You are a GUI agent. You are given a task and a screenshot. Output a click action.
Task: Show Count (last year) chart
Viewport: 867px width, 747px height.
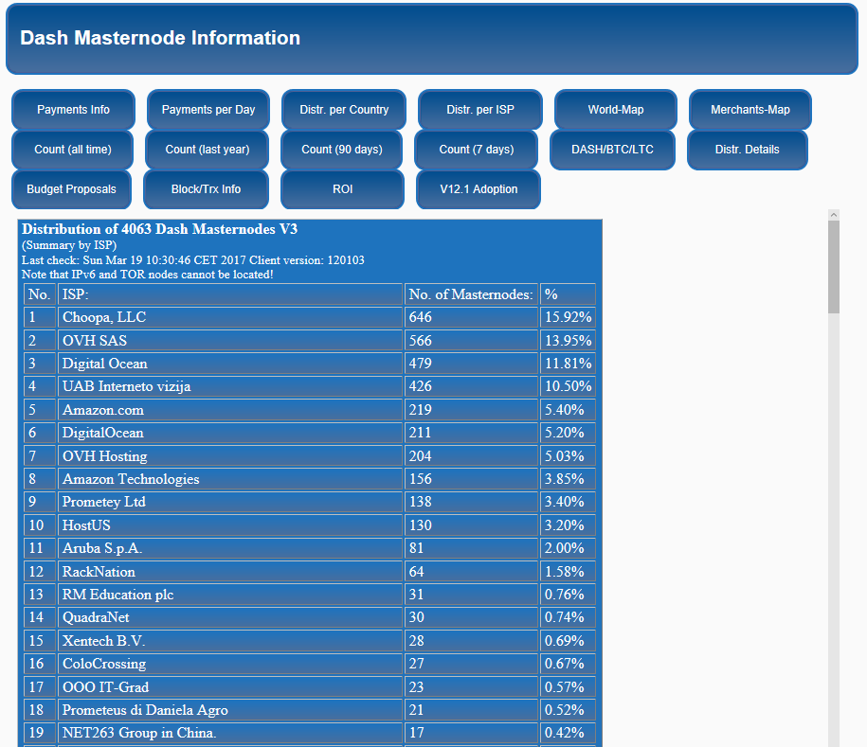coord(207,150)
